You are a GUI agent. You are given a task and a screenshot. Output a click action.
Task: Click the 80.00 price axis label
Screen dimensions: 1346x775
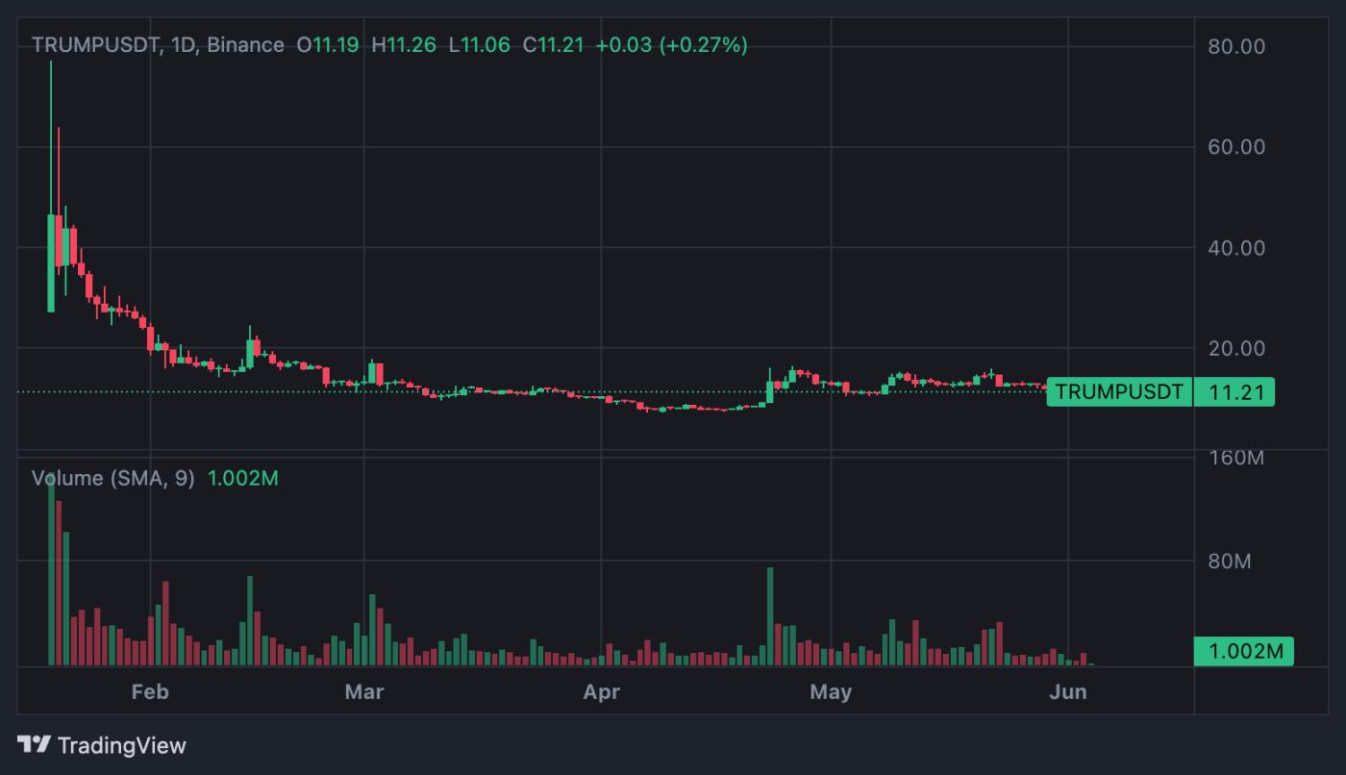(1236, 46)
